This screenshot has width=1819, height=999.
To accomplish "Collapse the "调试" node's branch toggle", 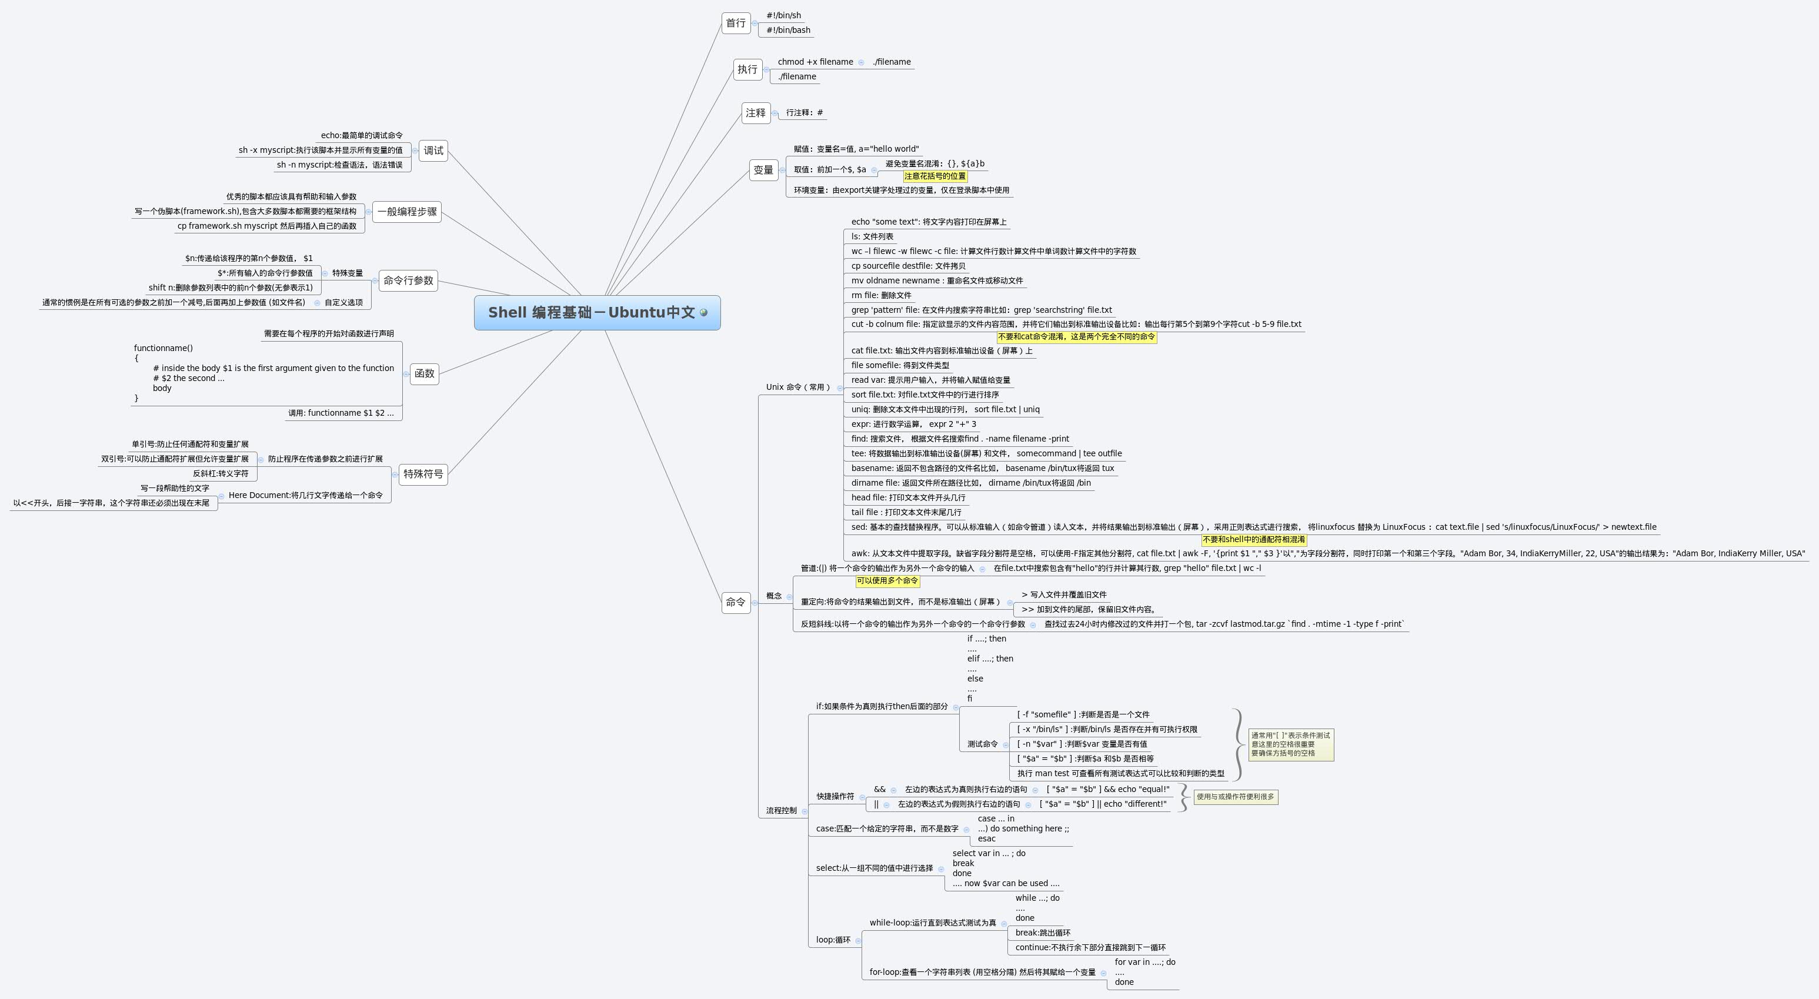I will 416,150.
